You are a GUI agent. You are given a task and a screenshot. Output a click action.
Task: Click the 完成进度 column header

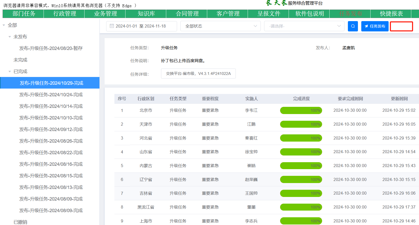tap(301, 99)
